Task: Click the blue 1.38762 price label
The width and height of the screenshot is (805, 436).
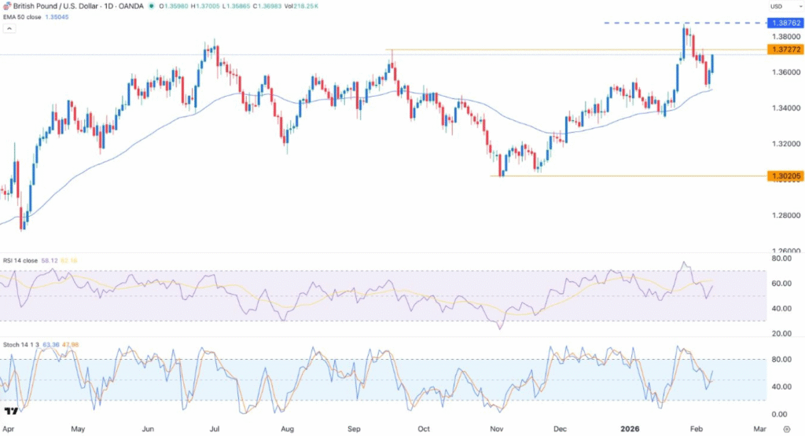Action: (x=786, y=24)
